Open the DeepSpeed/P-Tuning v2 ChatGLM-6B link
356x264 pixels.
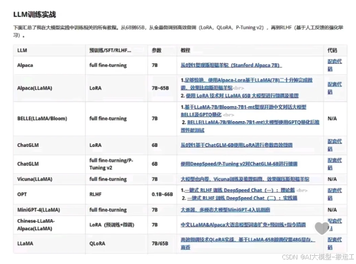[239, 164]
